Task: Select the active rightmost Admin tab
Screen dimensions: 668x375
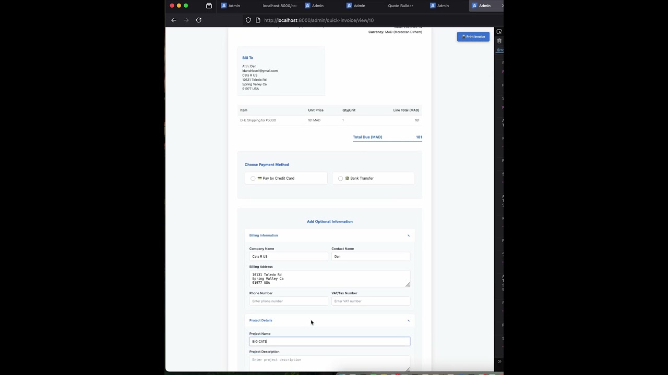Action: click(485, 6)
